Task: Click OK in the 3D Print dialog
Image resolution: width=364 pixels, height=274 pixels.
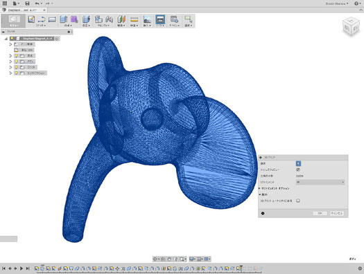Action: (x=320, y=213)
